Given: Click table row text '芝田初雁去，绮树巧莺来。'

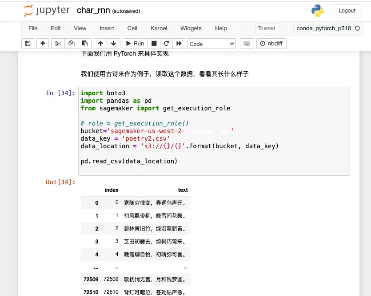Looking at the screenshot, I should (x=156, y=242).
